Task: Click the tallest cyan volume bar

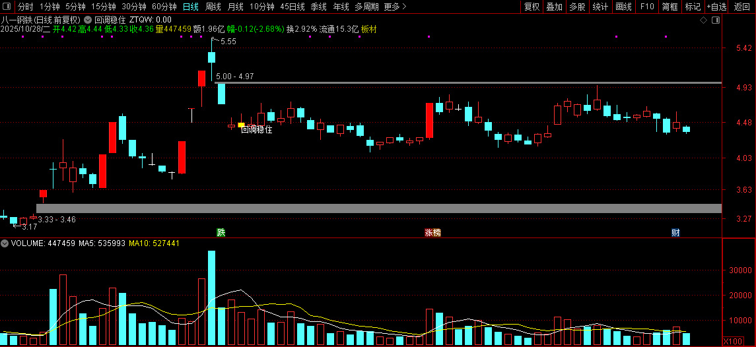Action: click(211, 298)
